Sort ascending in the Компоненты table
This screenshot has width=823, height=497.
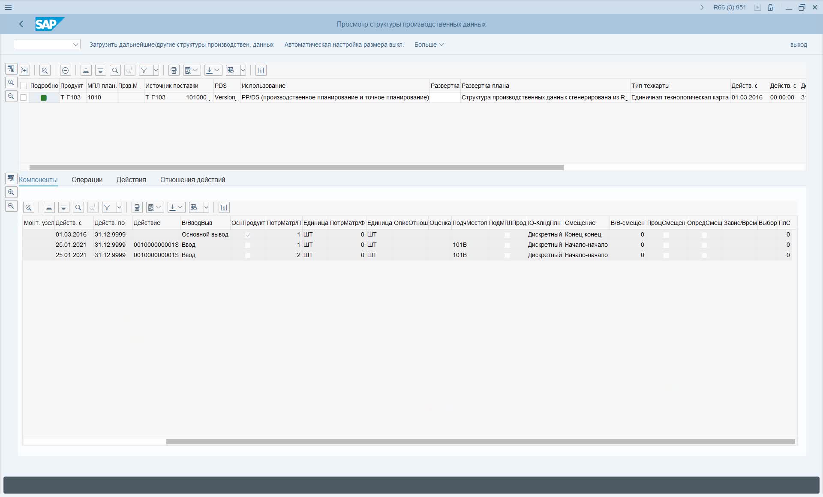[x=49, y=207]
